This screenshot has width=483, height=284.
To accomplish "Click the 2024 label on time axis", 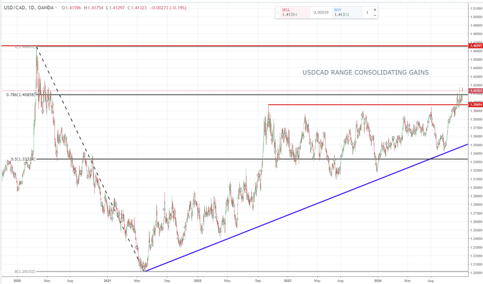I will pyautogui.click(x=378, y=280).
